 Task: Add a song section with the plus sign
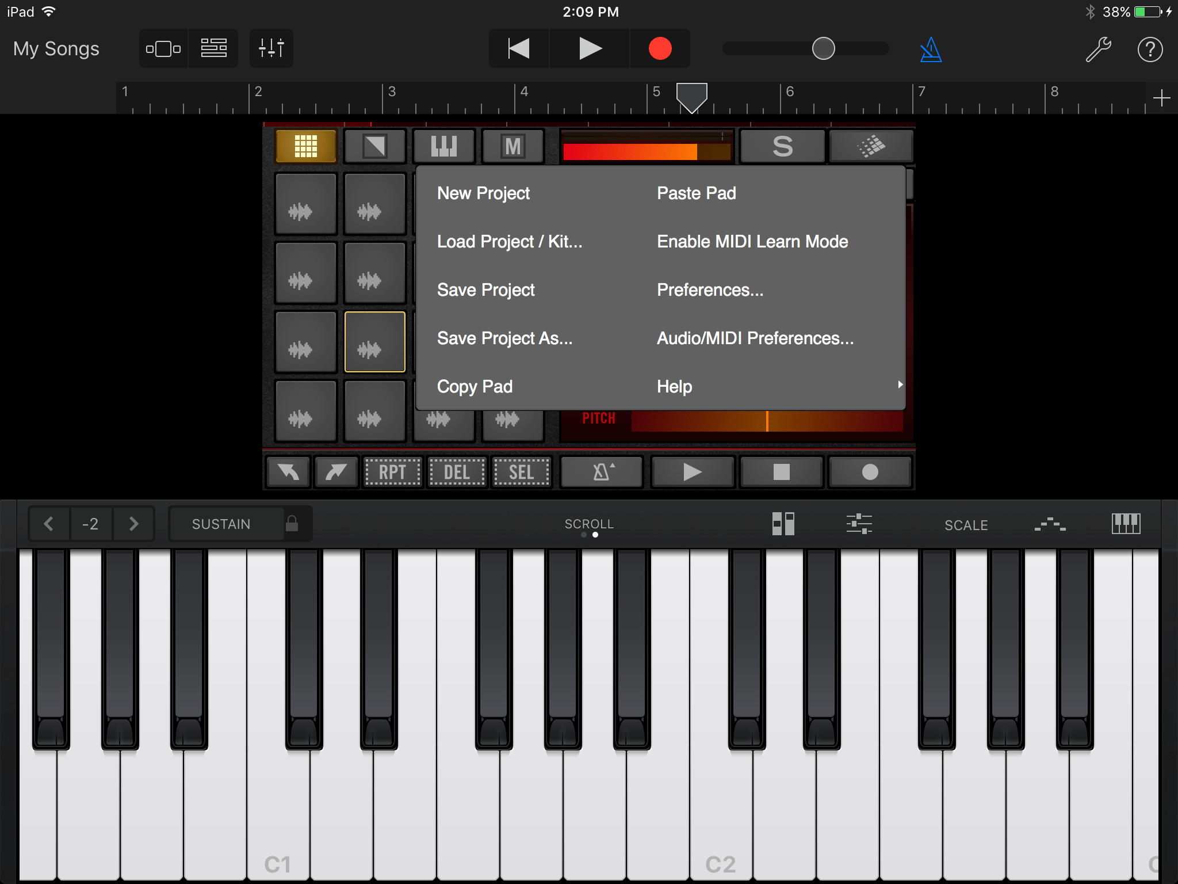coord(1162,98)
